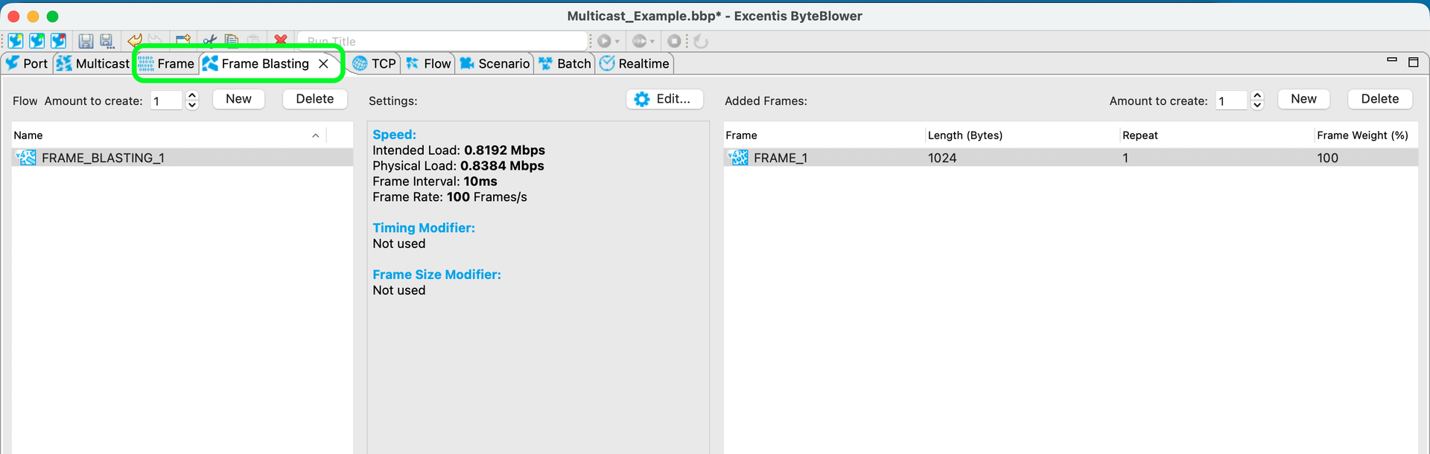1430x454 pixels.
Task: Click the Added Frames amount stepper arrows
Action: (1257, 100)
